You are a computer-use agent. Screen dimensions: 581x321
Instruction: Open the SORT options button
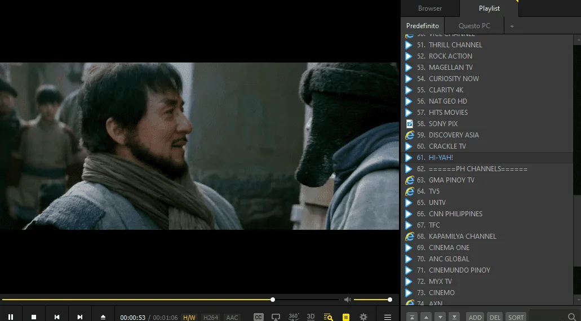(x=516, y=317)
